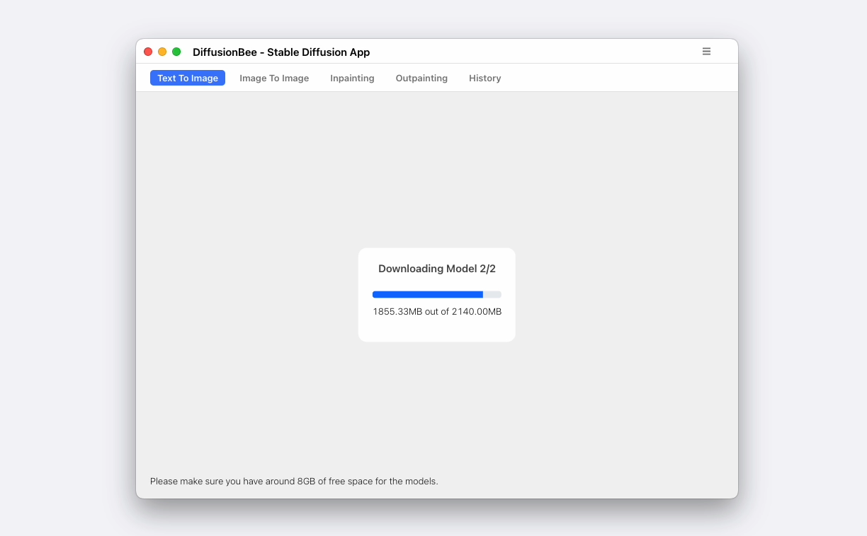867x536 pixels.
Task: Close the DiffusionBee window with red button
Action: 148,52
